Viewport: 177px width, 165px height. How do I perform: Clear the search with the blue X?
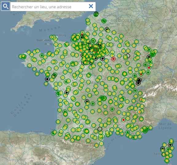(91, 6)
